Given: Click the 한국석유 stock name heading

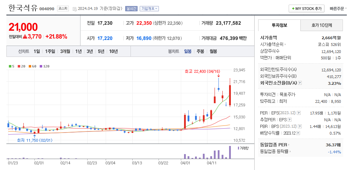Looking at the screenshot, I should [x=23, y=8].
